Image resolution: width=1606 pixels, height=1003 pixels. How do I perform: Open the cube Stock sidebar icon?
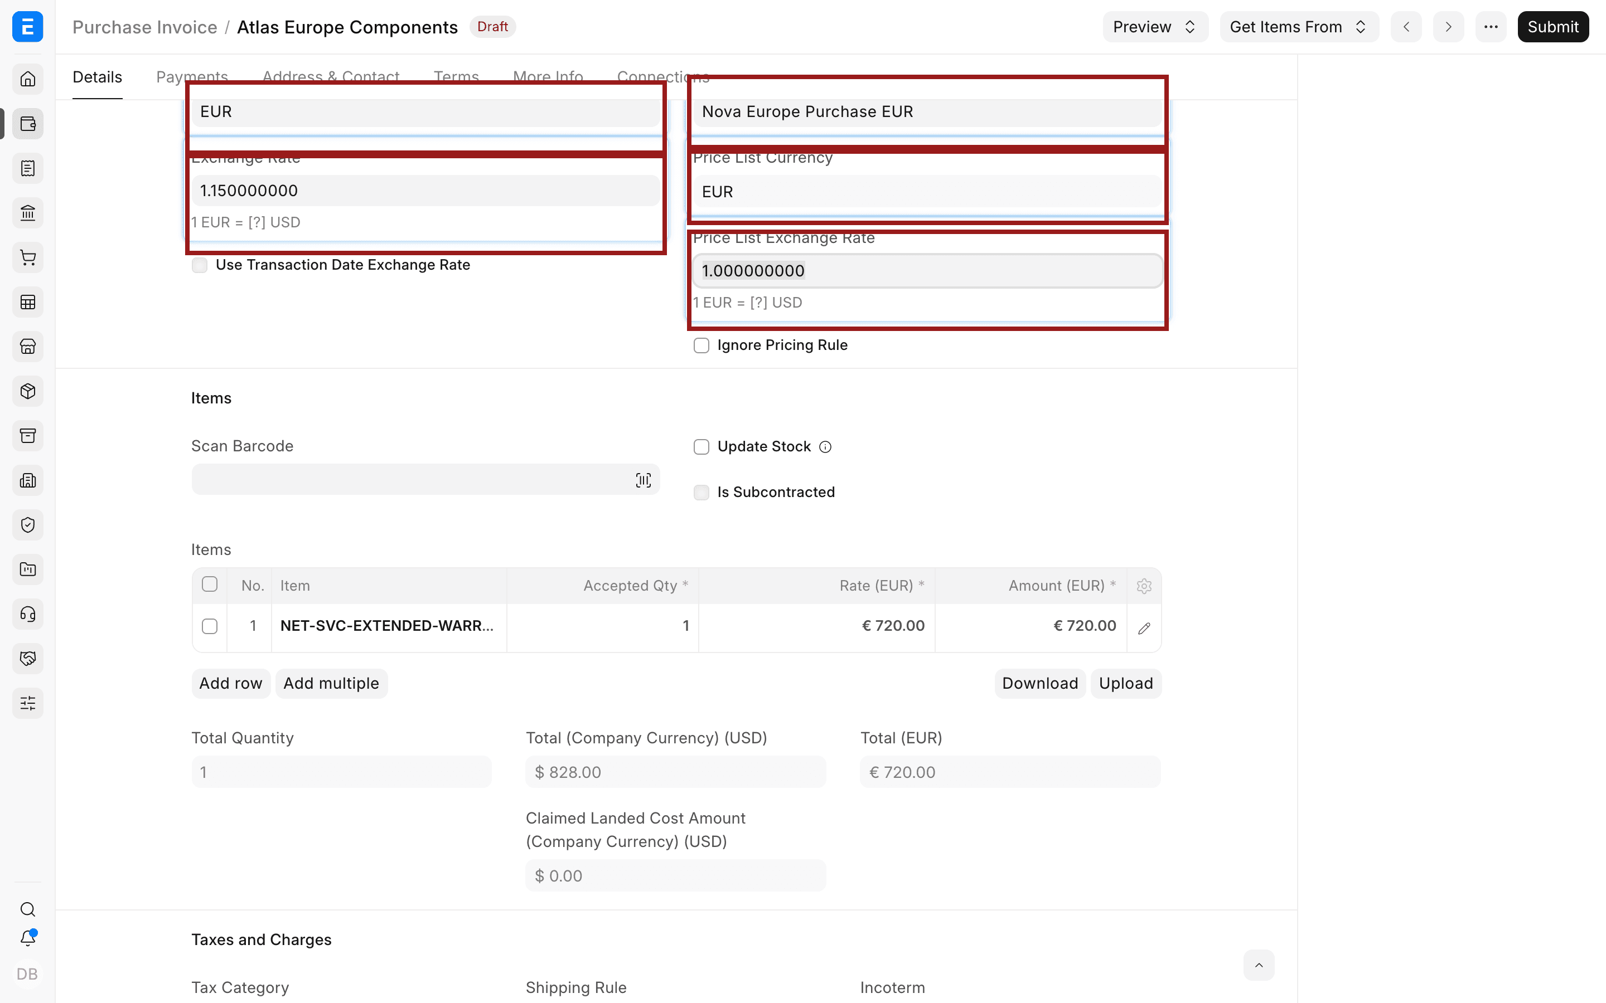click(28, 391)
